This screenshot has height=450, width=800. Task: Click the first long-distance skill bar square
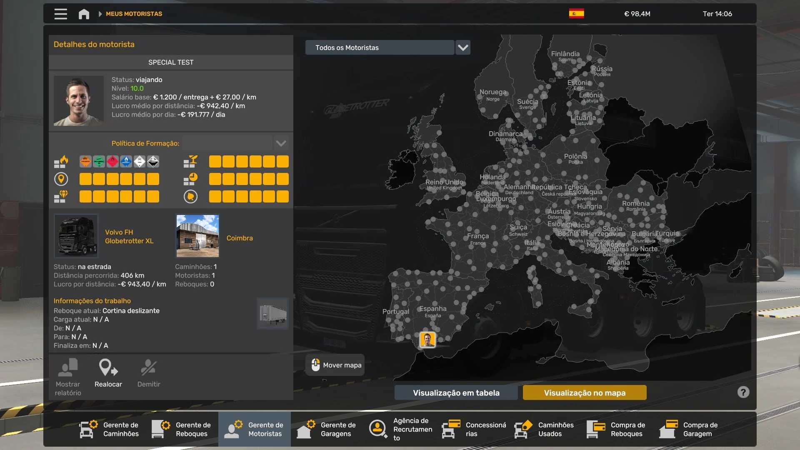tap(85, 179)
